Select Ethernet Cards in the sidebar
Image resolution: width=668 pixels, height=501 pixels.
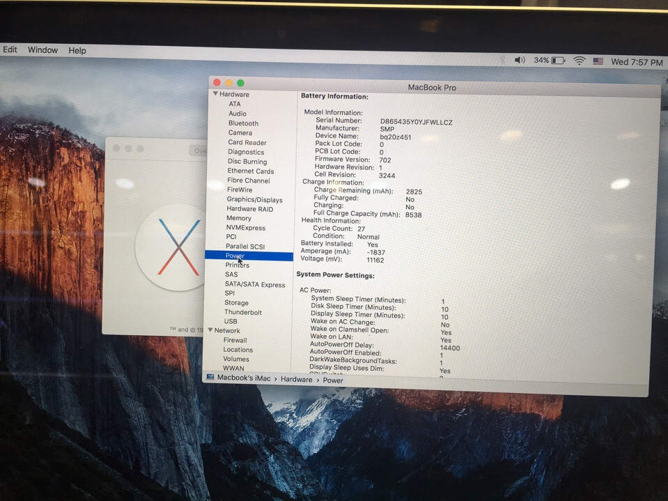[x=251, y=171]
